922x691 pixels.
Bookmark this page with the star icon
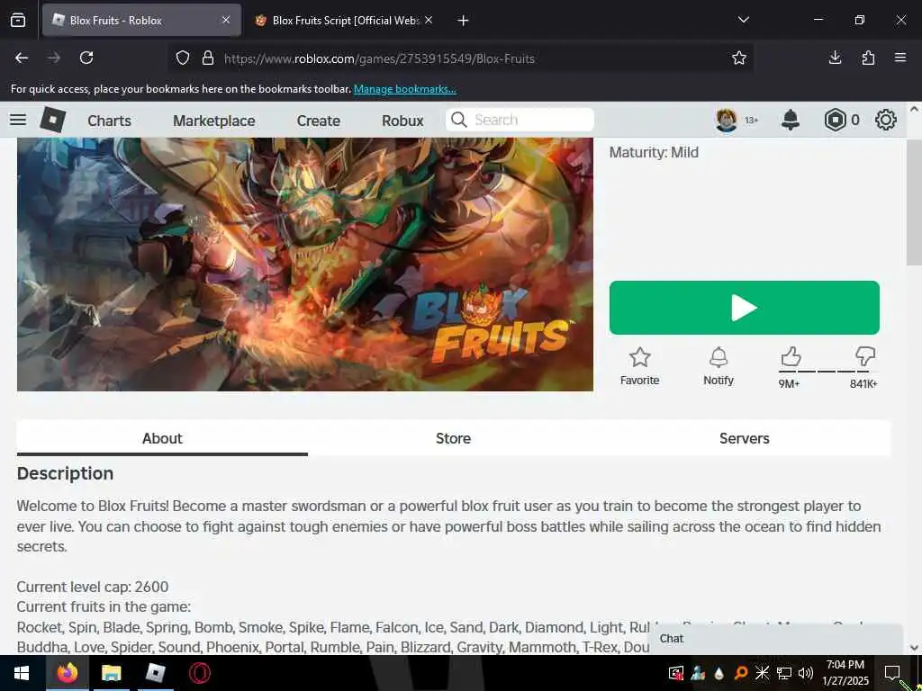tap(739, 58)
